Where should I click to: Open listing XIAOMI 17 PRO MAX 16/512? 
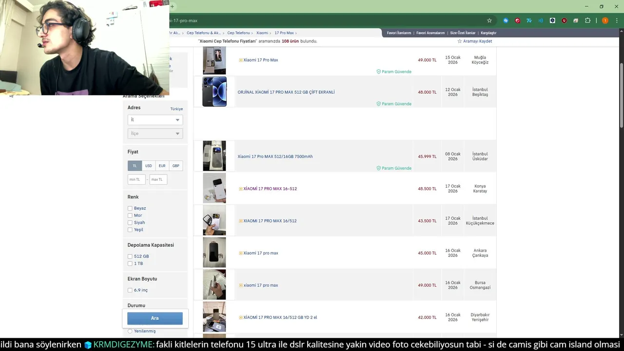(270, 221)
